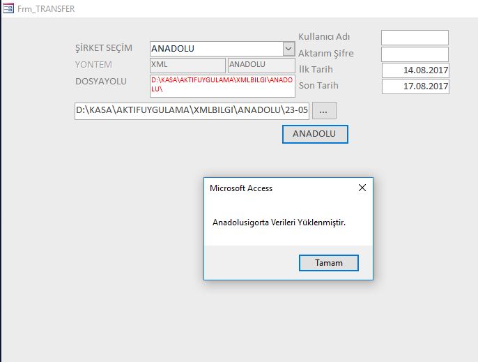The width and height of the screenshot is (478, 362).
Task: Focus the long file path text box
Action: point(192,110)
